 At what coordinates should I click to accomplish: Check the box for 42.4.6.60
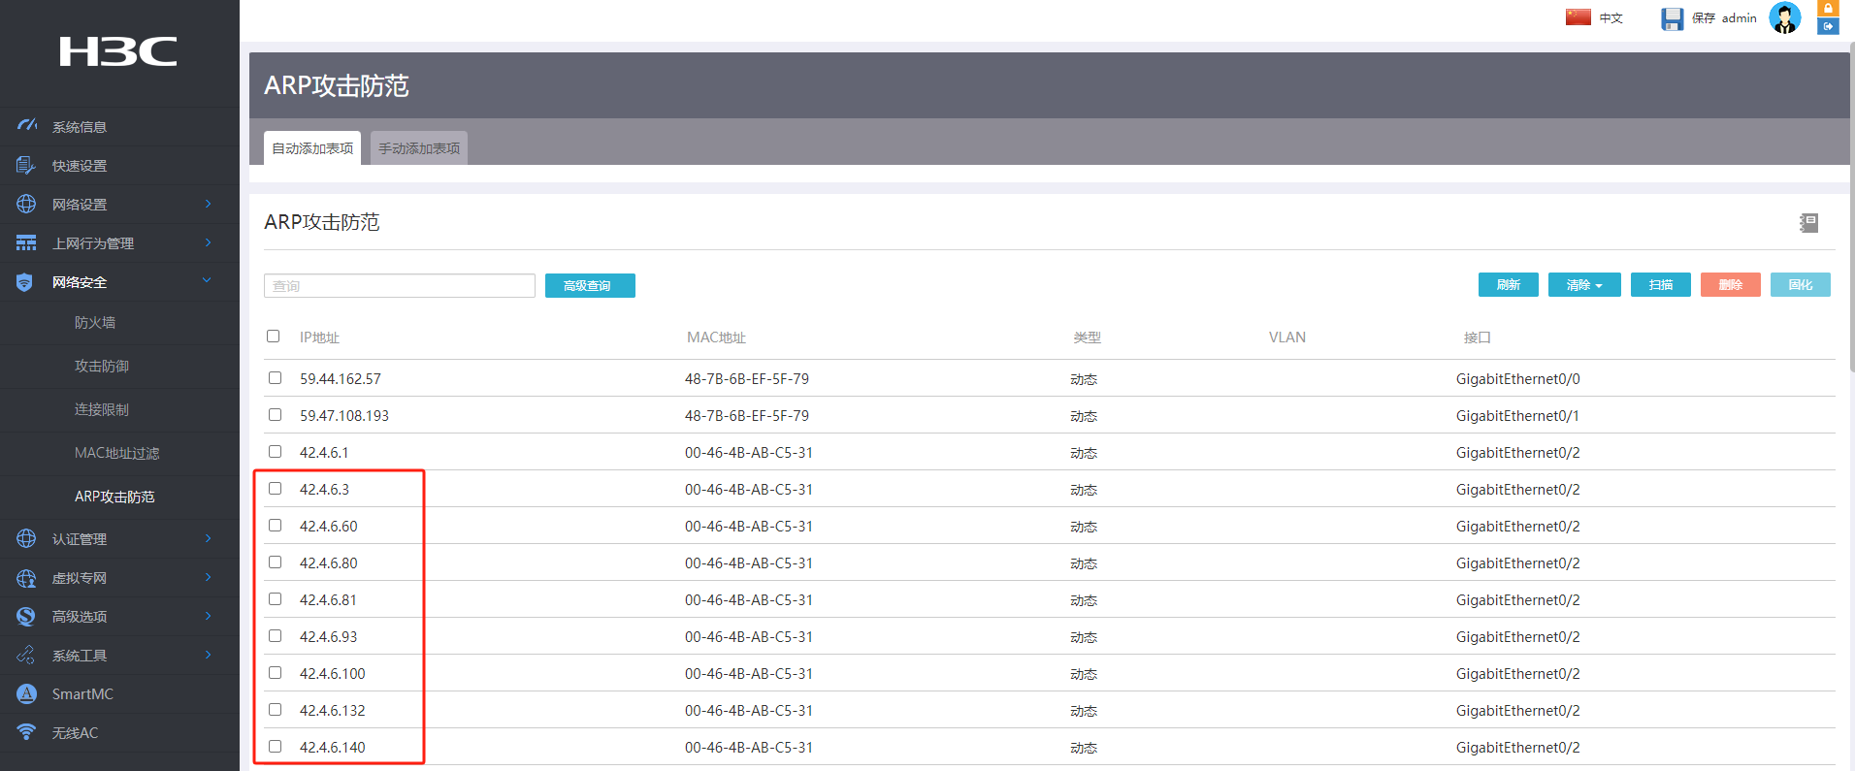[x=276, y=526]
